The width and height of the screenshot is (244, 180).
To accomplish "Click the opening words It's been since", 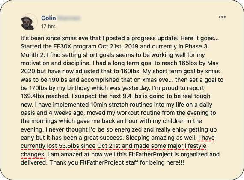I will [41, 38].
